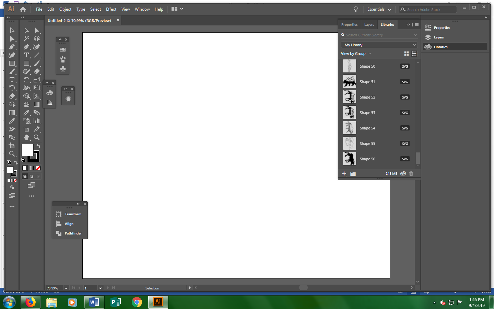Open the Effect menu
Viewport: 494px width, 309px height.
(x=111, y=9)
